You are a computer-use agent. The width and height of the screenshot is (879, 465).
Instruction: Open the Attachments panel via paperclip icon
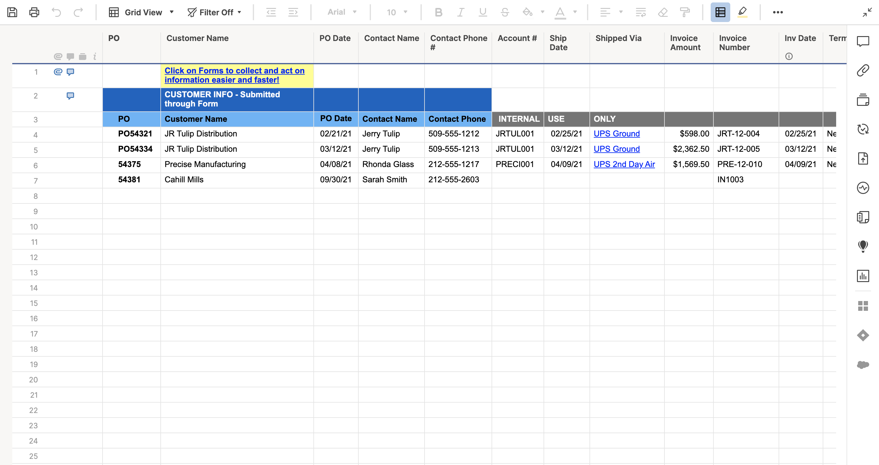coord(864,70)
